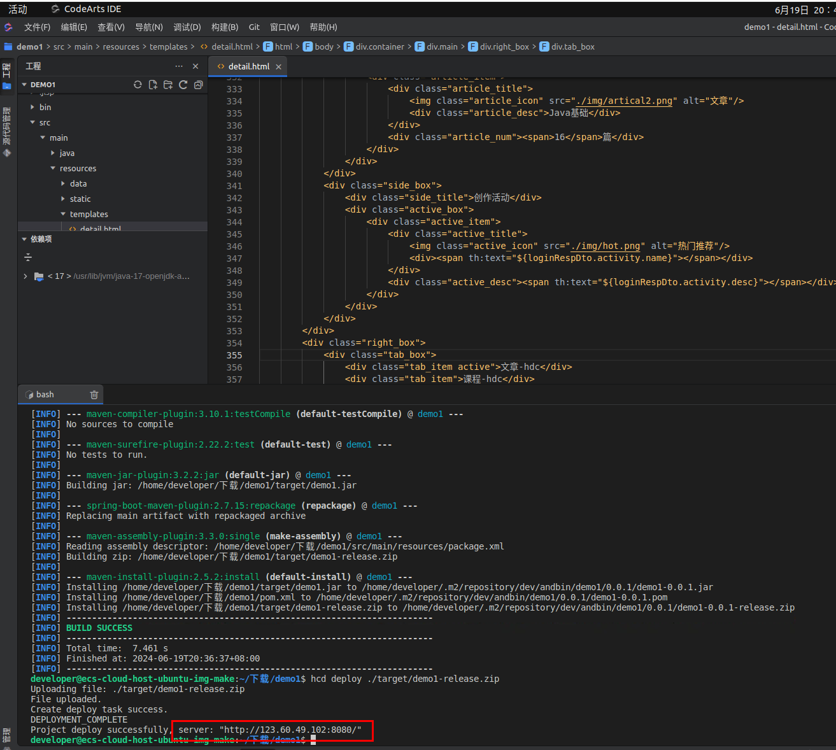Close the detail.html editor tab

click(x=278, y=67)
